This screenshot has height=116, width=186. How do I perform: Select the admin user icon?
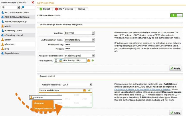pyautogui.click(x=3, y=26)
